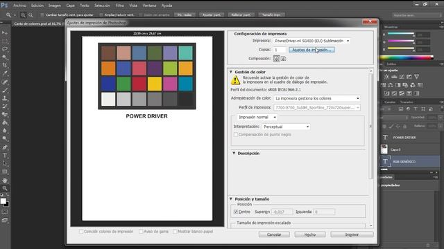444x249 pixels.
Task: Select the Lasso tool
Action: (x=5, y=49)
